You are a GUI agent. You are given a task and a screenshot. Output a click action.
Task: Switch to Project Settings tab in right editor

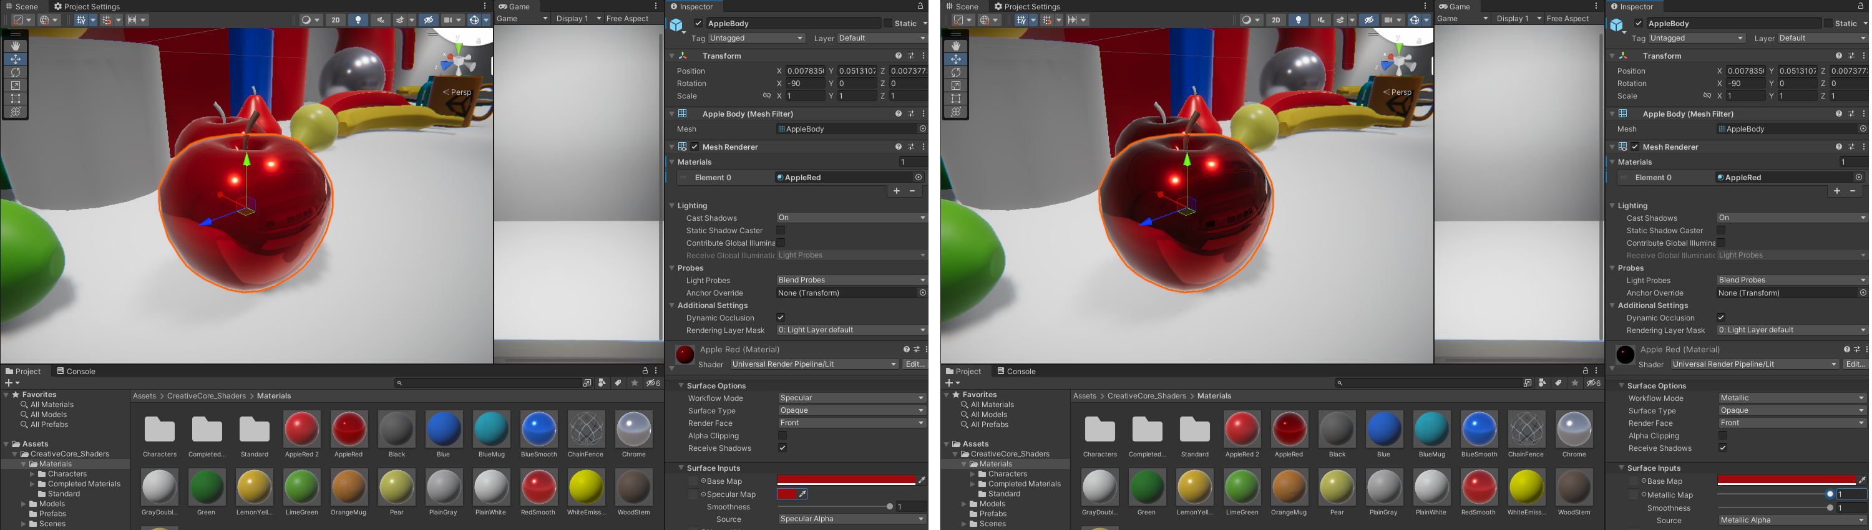coord(1027,6)
